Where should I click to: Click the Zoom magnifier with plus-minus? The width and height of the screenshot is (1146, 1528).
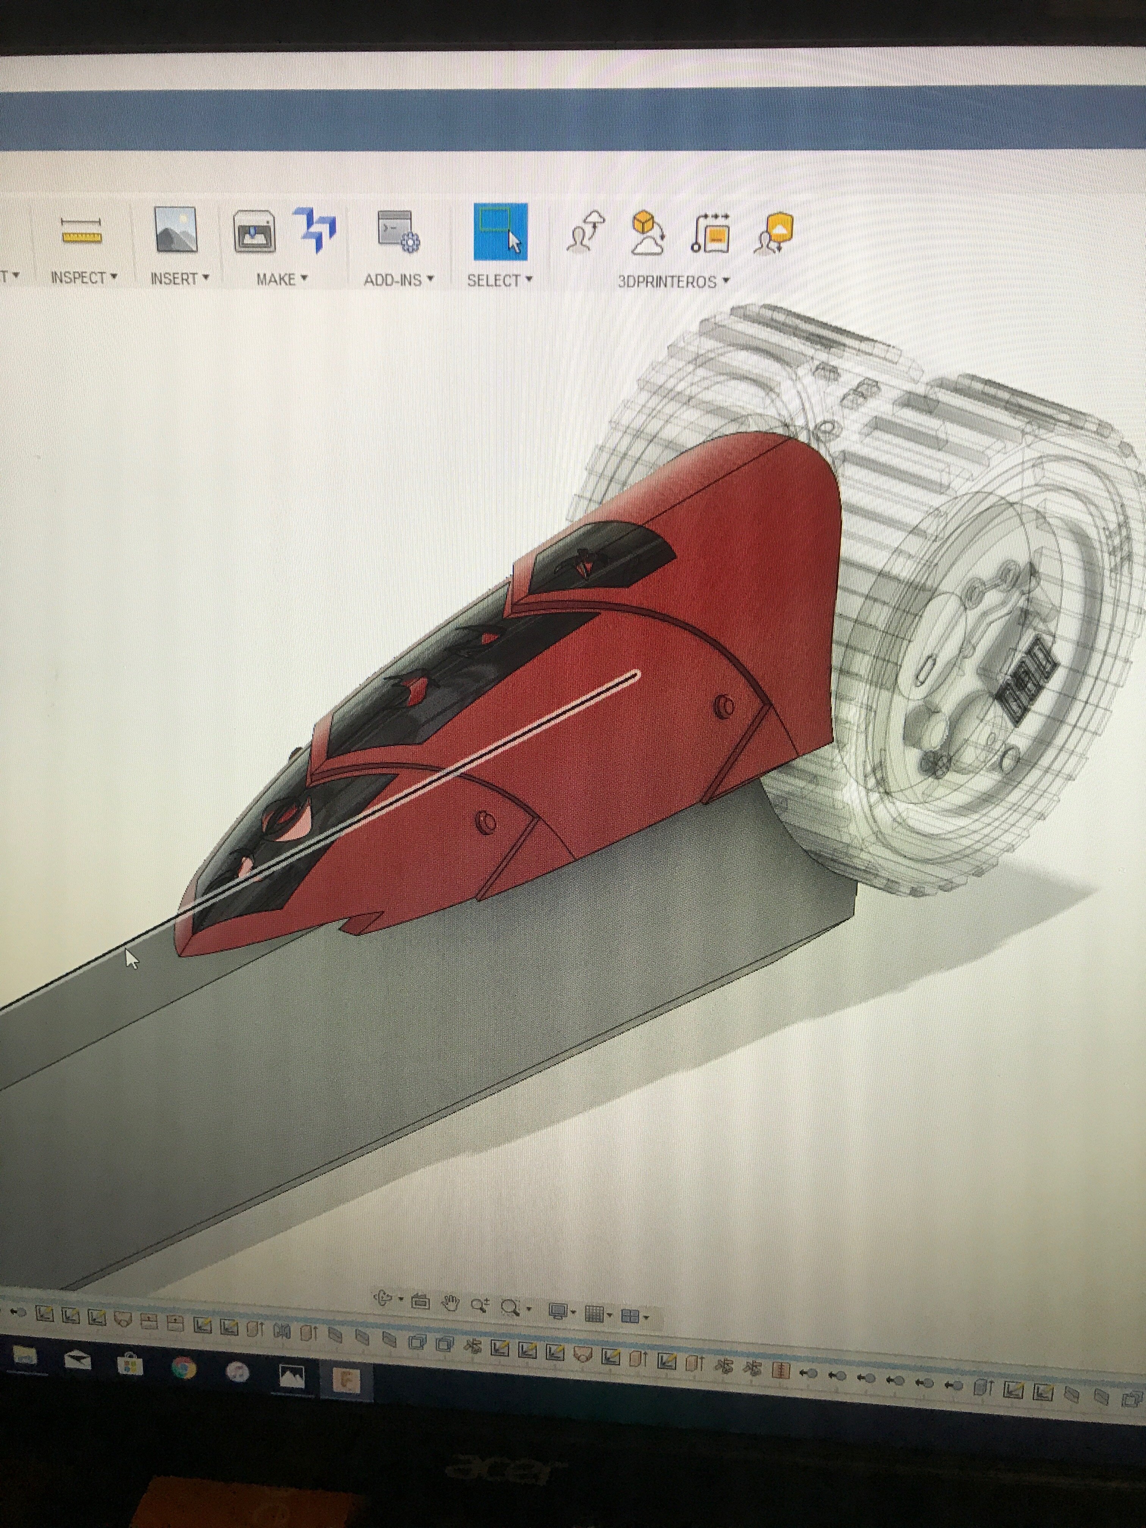(480, 1305)
